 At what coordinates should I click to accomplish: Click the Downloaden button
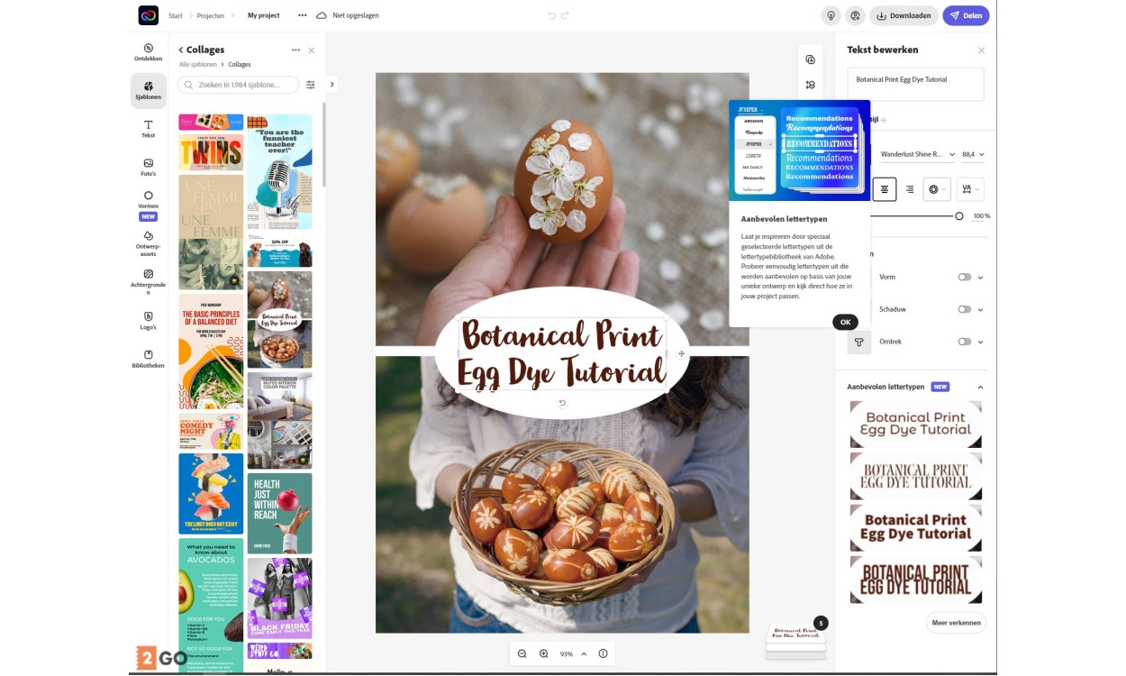point(904,15)
